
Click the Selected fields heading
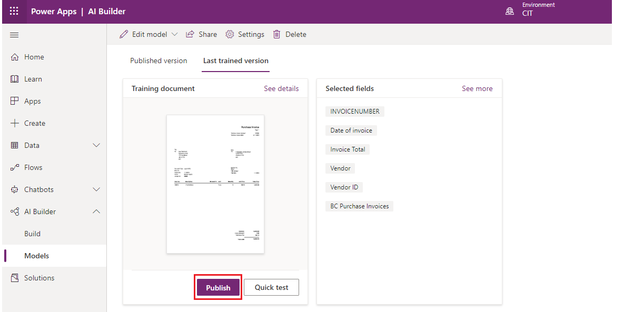point(350,88)
